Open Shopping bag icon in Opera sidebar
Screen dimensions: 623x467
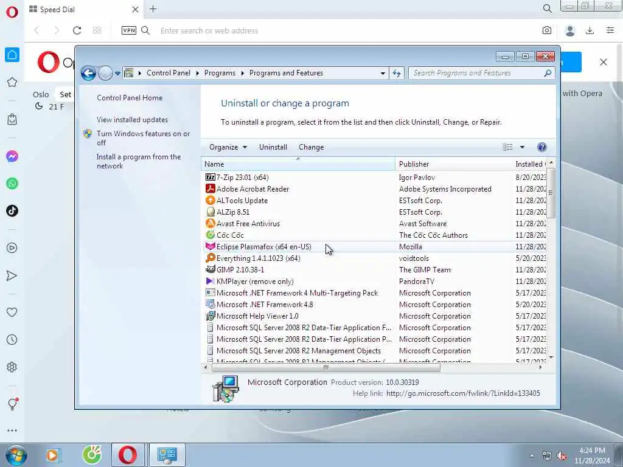coord(12,119)
